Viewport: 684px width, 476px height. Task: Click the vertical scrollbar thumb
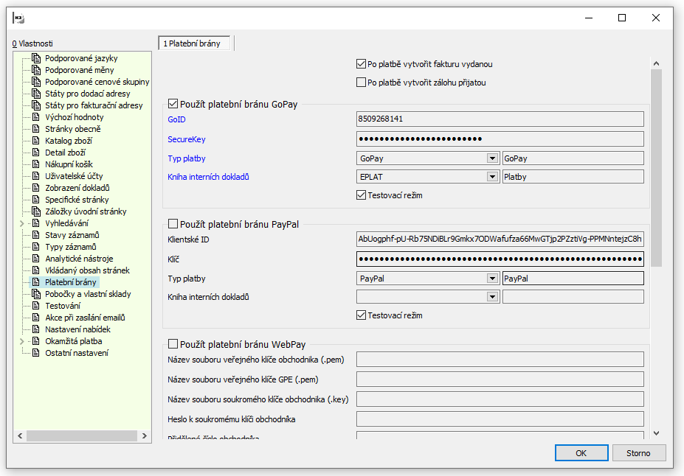(656, 168)
